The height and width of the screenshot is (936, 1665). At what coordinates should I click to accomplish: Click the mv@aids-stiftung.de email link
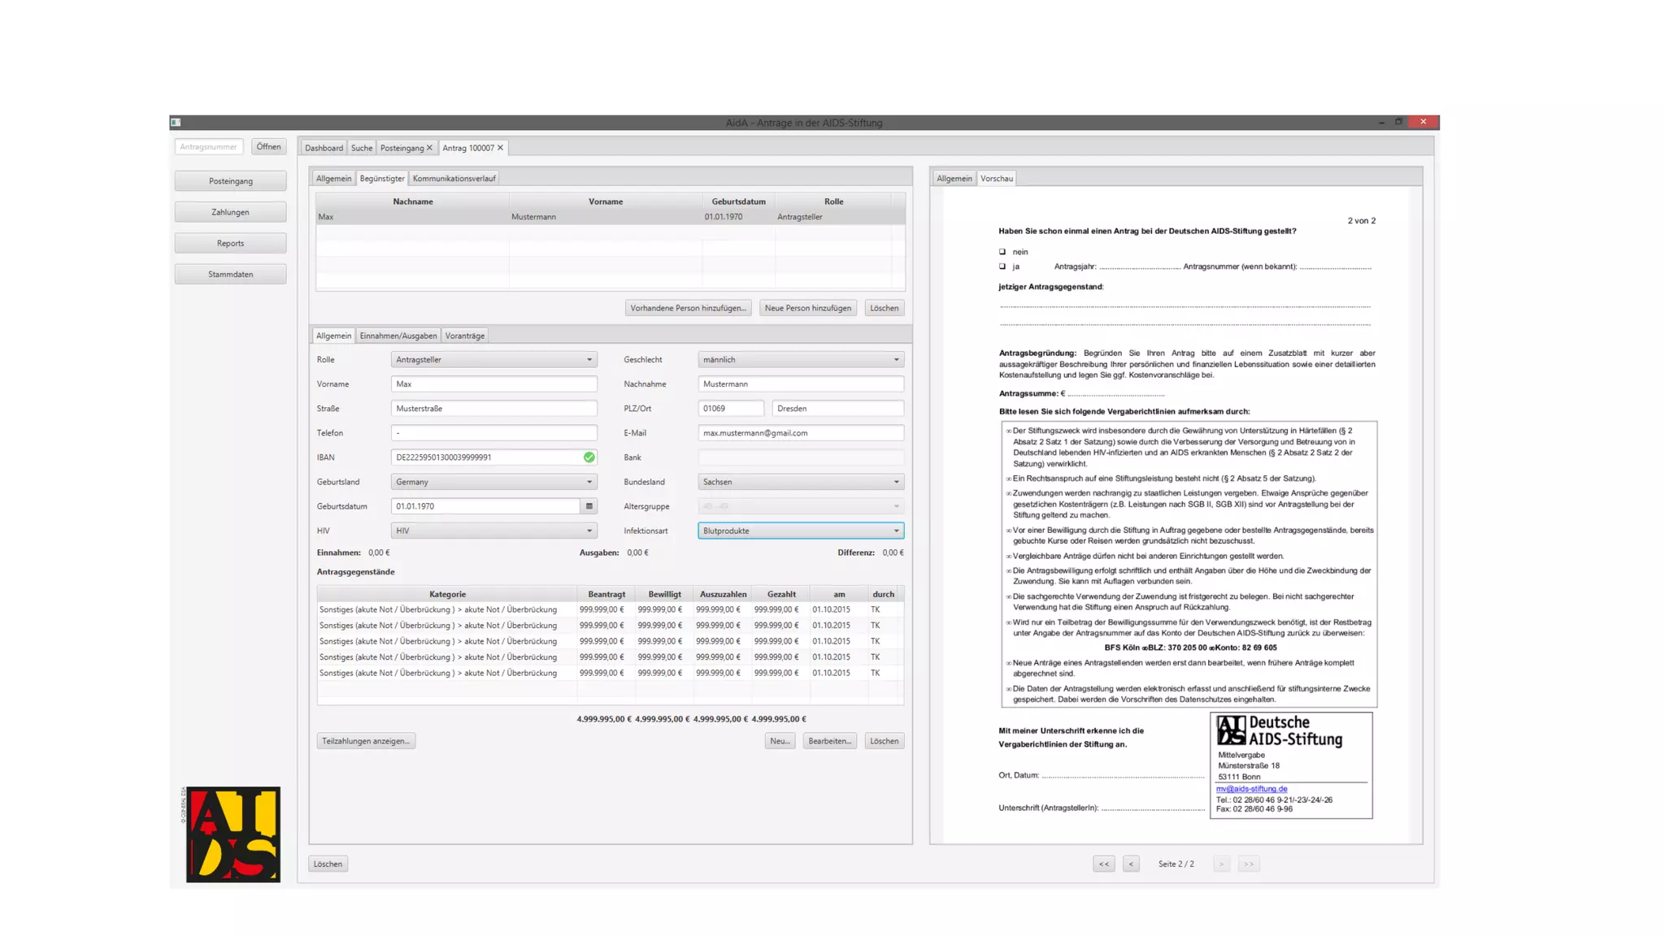[x=1251, y=789]
